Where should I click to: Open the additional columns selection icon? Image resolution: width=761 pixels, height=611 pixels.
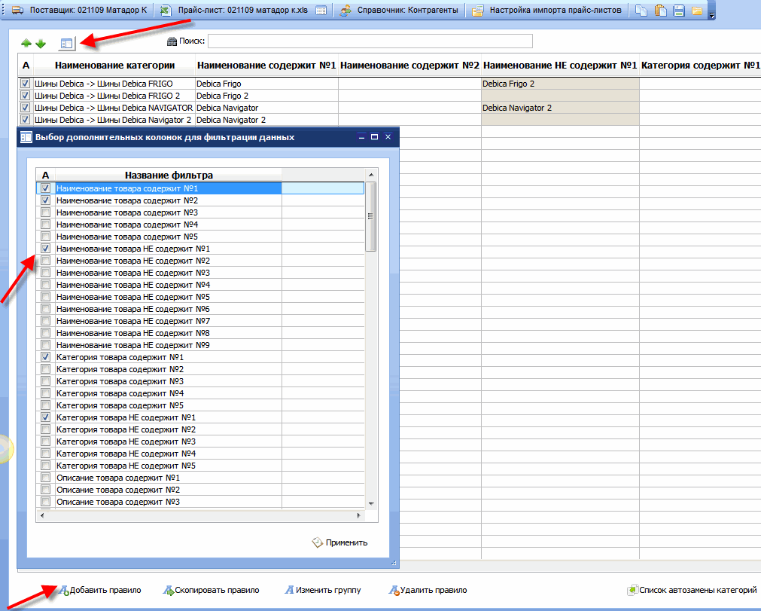66,44
